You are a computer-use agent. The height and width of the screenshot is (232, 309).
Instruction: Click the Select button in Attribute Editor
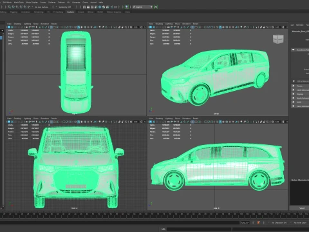pyautogui.click(x=302, y=208)
